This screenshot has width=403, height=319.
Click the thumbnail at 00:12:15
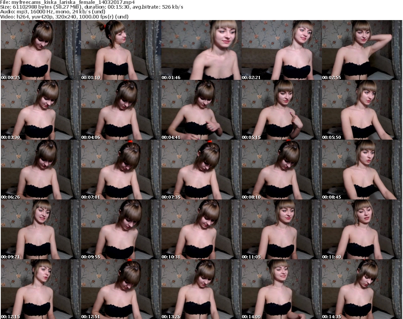coord(41,289)
